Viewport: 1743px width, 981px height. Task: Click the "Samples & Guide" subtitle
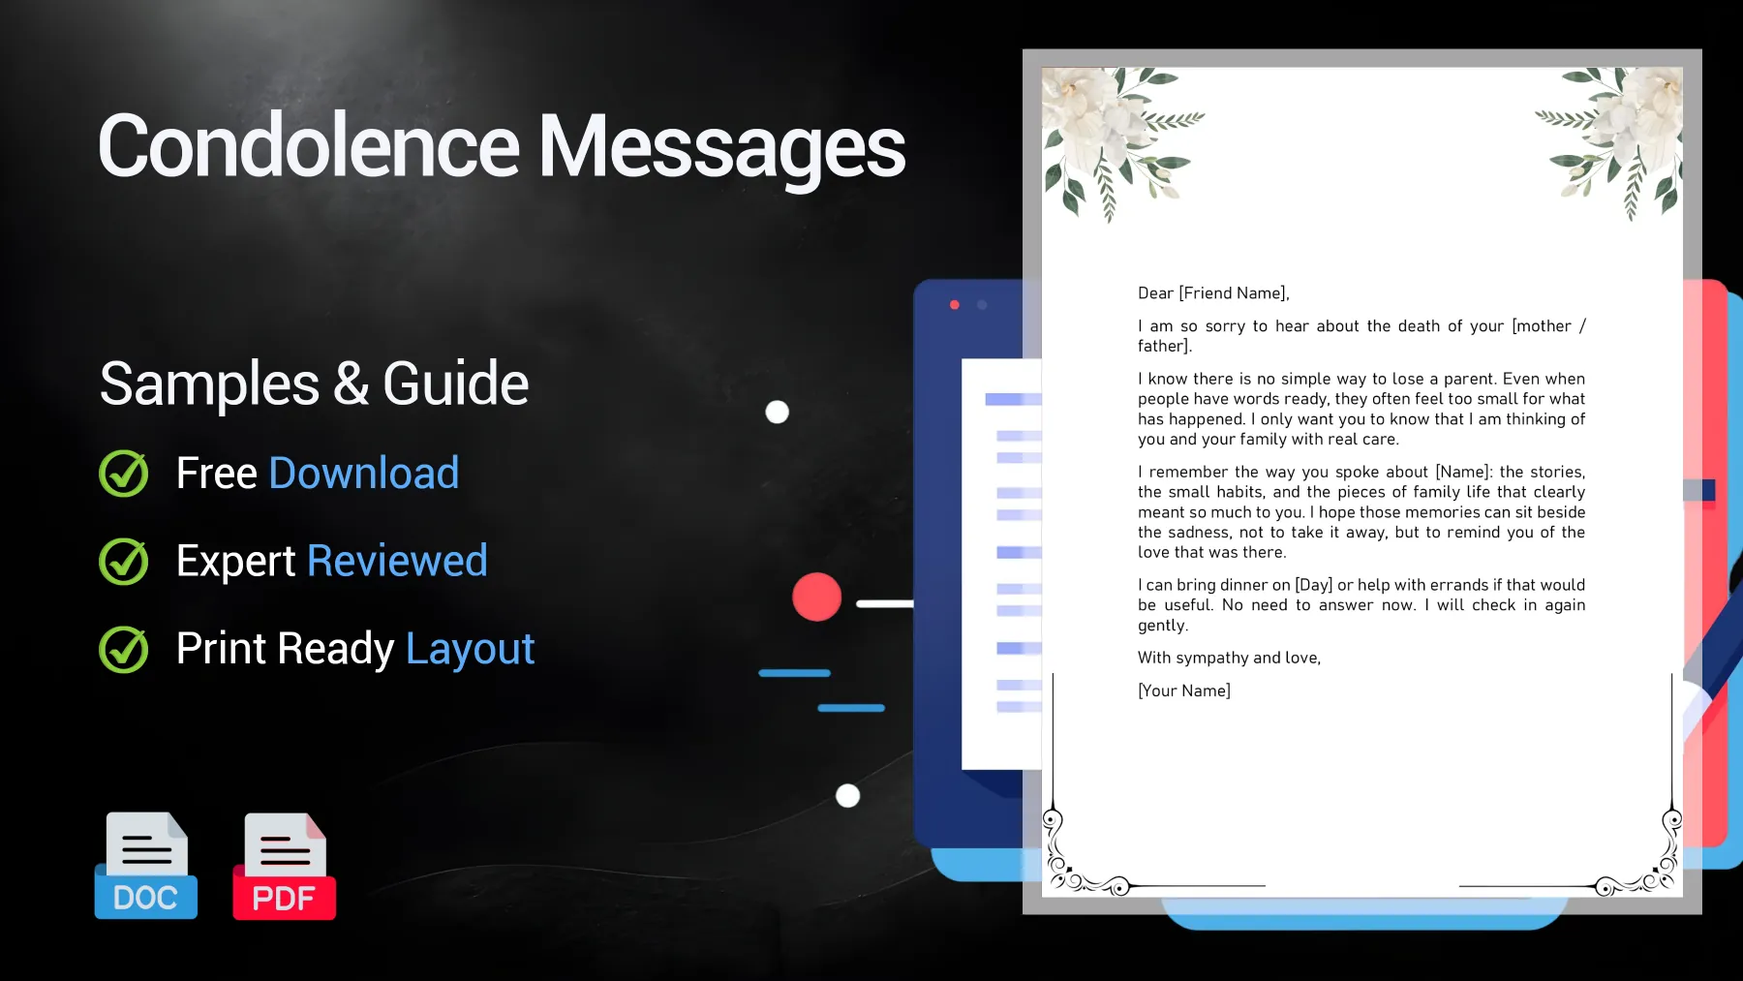click(x=314, y=383)
